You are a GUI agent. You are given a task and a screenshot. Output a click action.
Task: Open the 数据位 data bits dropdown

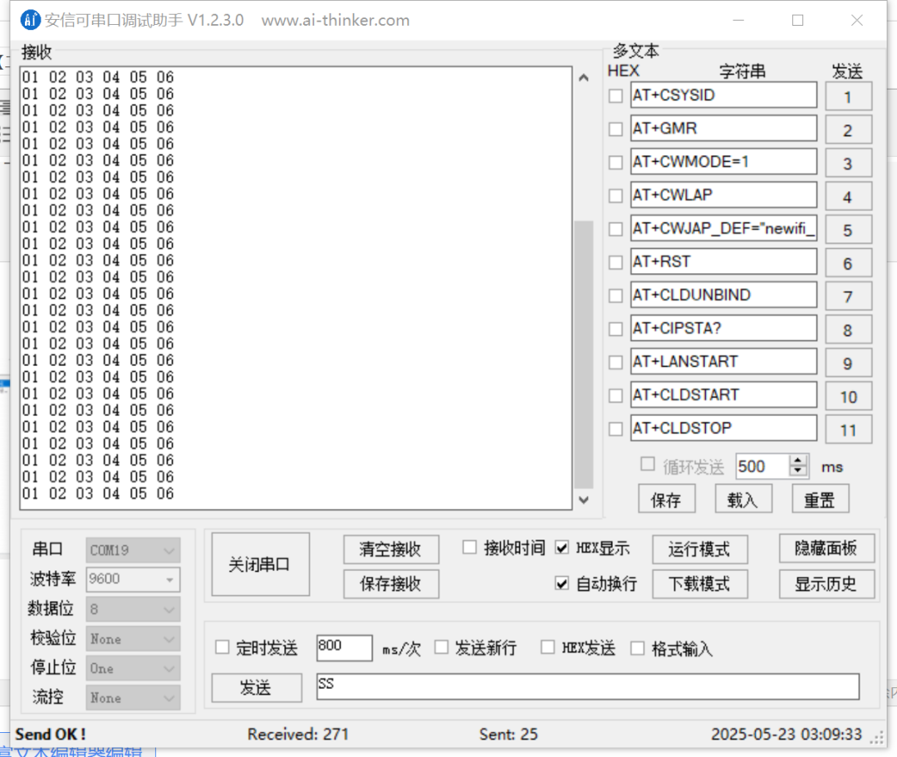[x=133, y=609]
